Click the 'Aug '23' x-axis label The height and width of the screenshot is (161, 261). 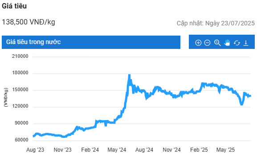point(35,150)
